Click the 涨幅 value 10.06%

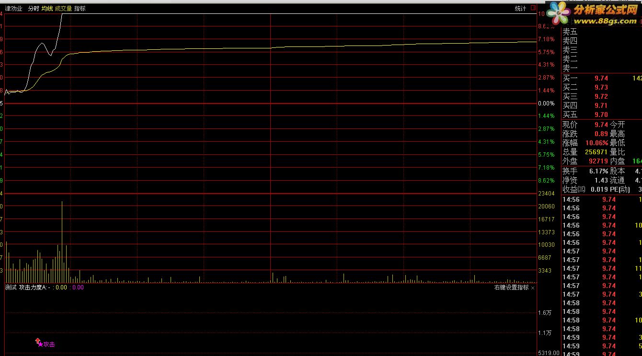click(596, 143)
